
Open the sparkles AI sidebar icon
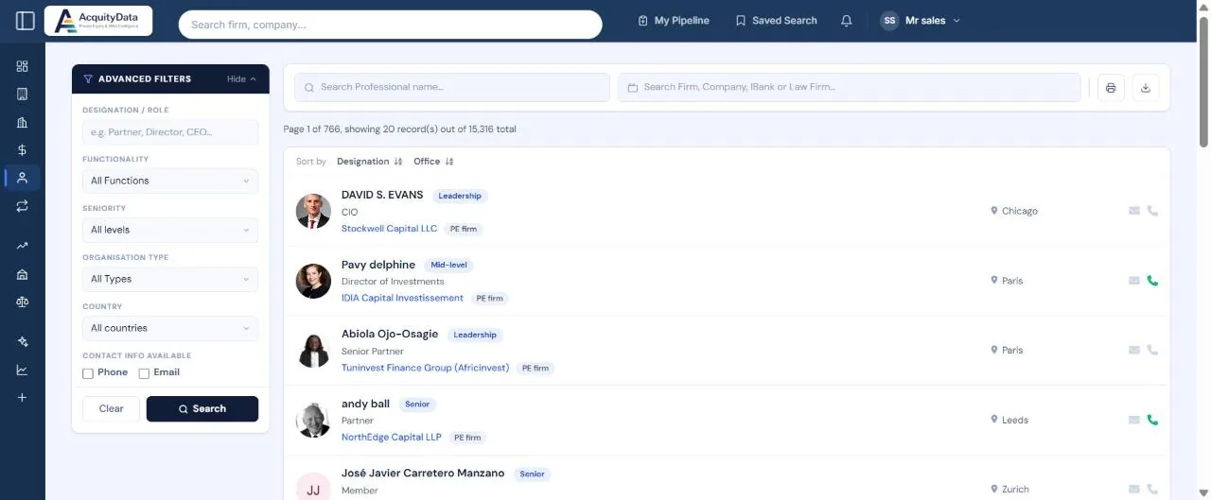pos(23,342)
